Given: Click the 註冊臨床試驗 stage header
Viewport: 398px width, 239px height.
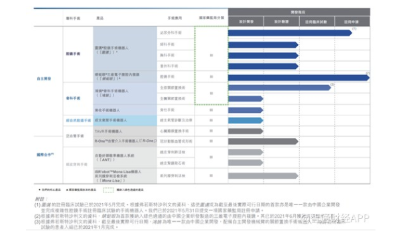Looking at the screenshot, I should tap(317, 22).
